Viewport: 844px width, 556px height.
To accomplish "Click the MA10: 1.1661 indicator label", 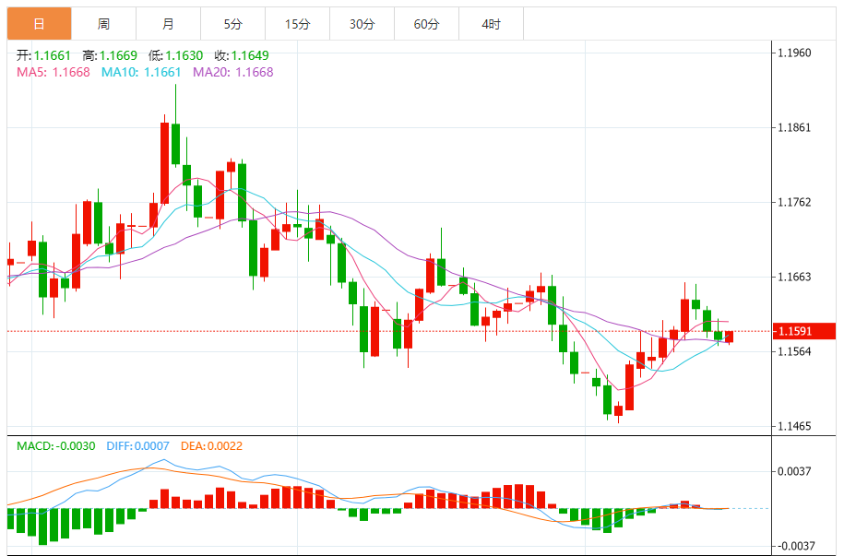I will (141, 72).
